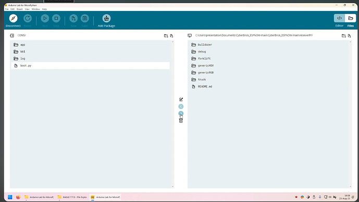Viewport: 359px width, 202px height.
Task: Open the Window menu
Action: pyautogui.click(x=36, y=9)
